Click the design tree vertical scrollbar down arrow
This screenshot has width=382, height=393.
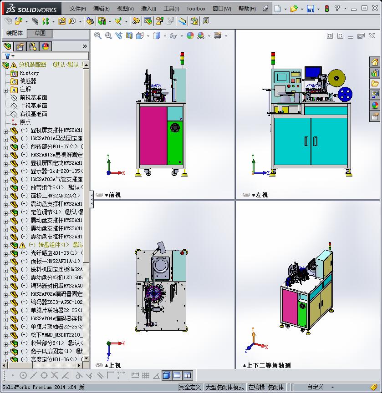pyautogui.click(x=86, y=359)
